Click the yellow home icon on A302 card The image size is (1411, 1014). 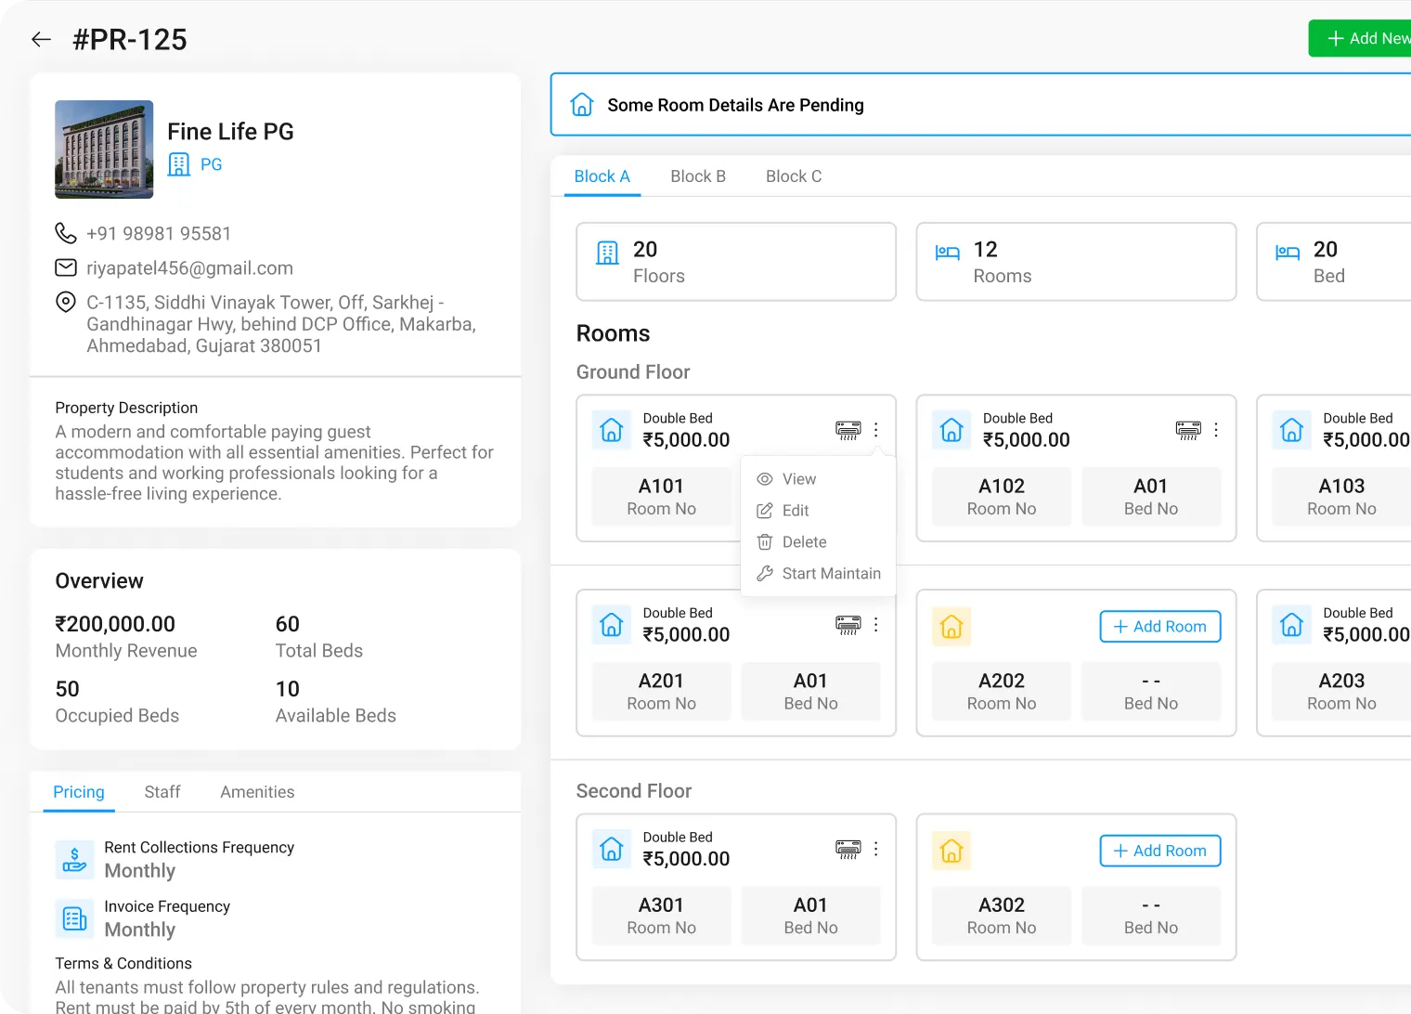[951, 851]
